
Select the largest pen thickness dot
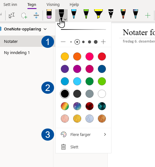click(96, 42)
